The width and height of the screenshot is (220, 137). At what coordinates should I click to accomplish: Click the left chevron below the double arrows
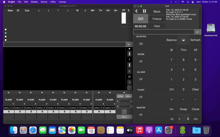click(129, 71)
